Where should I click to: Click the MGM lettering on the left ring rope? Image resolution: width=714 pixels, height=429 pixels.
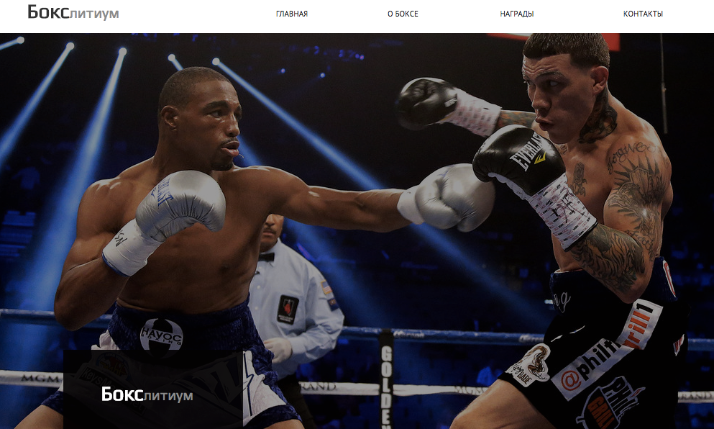(x=41, y=378)
